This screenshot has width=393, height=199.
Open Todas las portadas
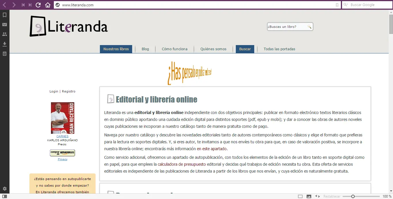[279, 49]
